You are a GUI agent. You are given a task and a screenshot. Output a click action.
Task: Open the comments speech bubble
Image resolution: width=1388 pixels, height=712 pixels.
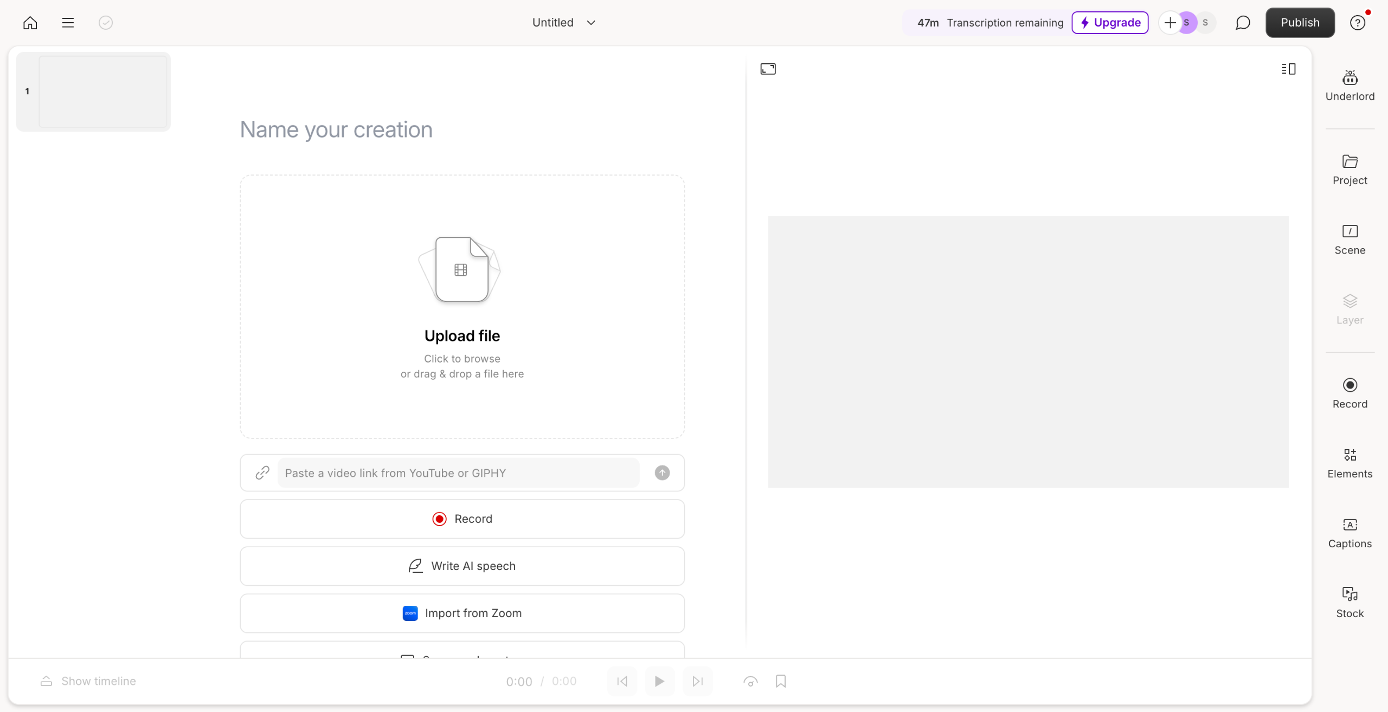1243,23
